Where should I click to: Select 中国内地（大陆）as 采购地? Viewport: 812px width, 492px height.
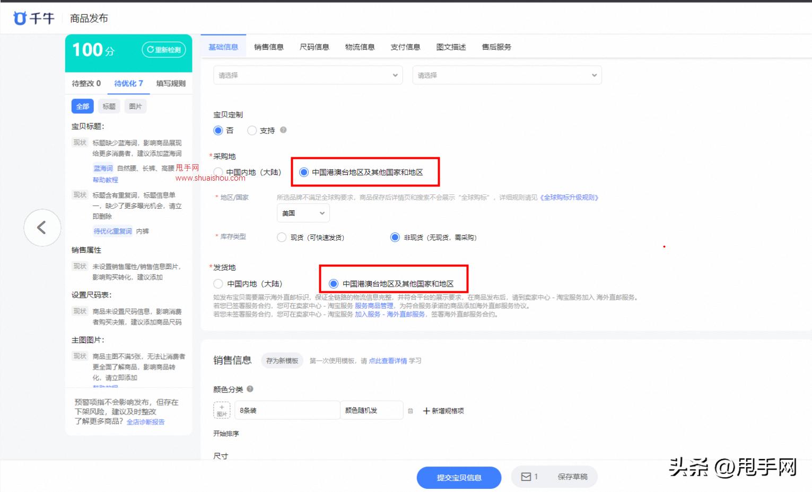(218, 172)
